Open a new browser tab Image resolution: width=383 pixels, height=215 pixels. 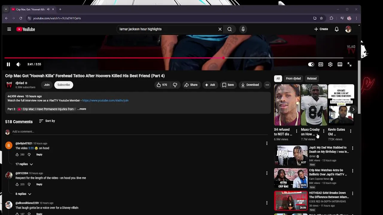point(60,9)
